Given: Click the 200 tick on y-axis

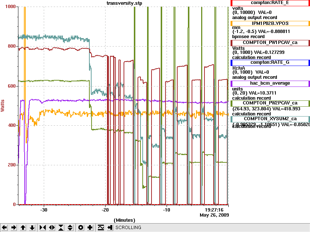Looking at the screenshot, I should 12,165.
